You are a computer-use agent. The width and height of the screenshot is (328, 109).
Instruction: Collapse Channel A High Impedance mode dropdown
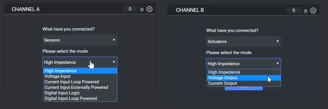pos(80,62)
